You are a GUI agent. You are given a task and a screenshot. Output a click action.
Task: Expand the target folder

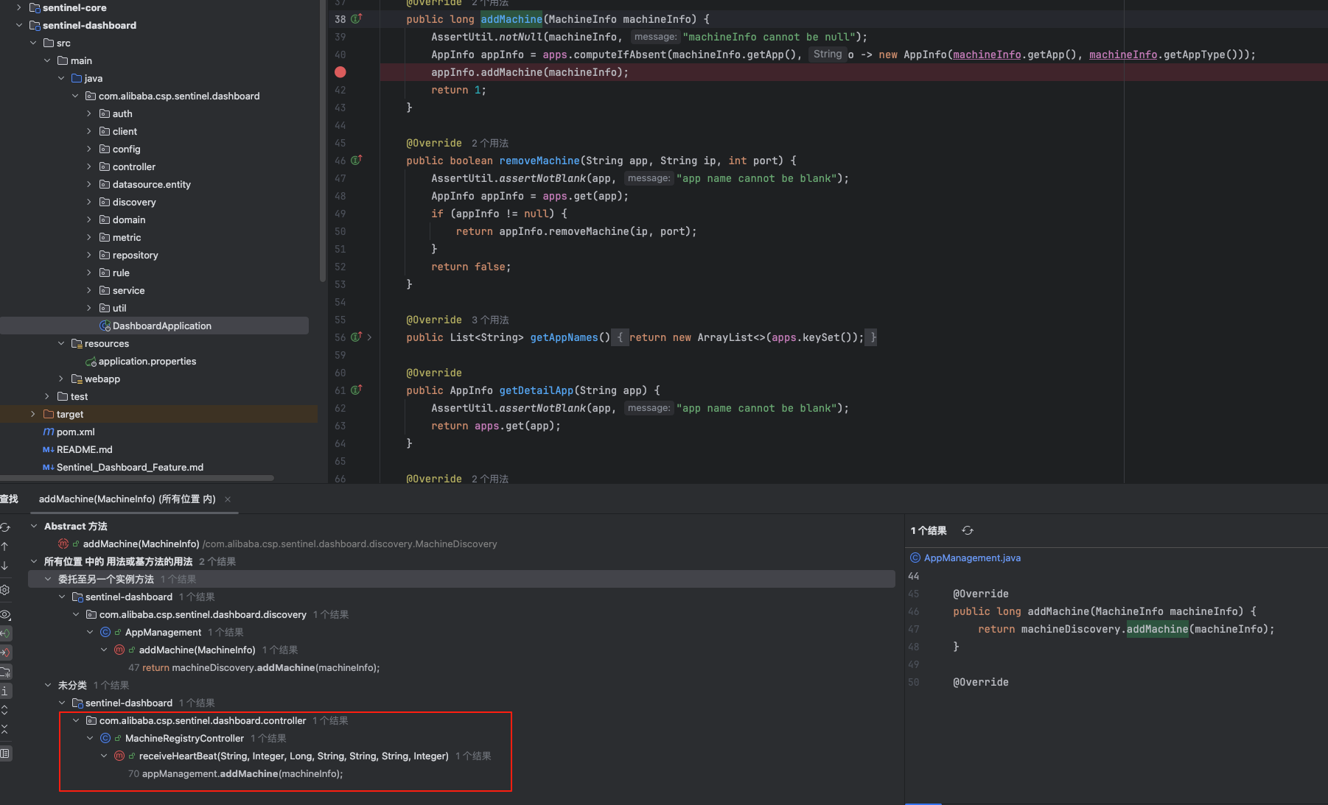pos(33,414)
